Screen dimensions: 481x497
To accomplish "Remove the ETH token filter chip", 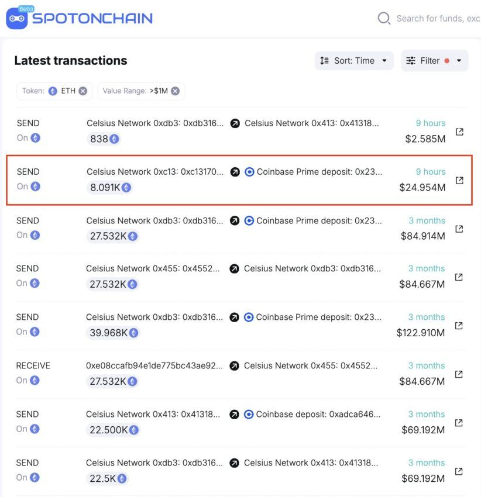I will (83, 91).
